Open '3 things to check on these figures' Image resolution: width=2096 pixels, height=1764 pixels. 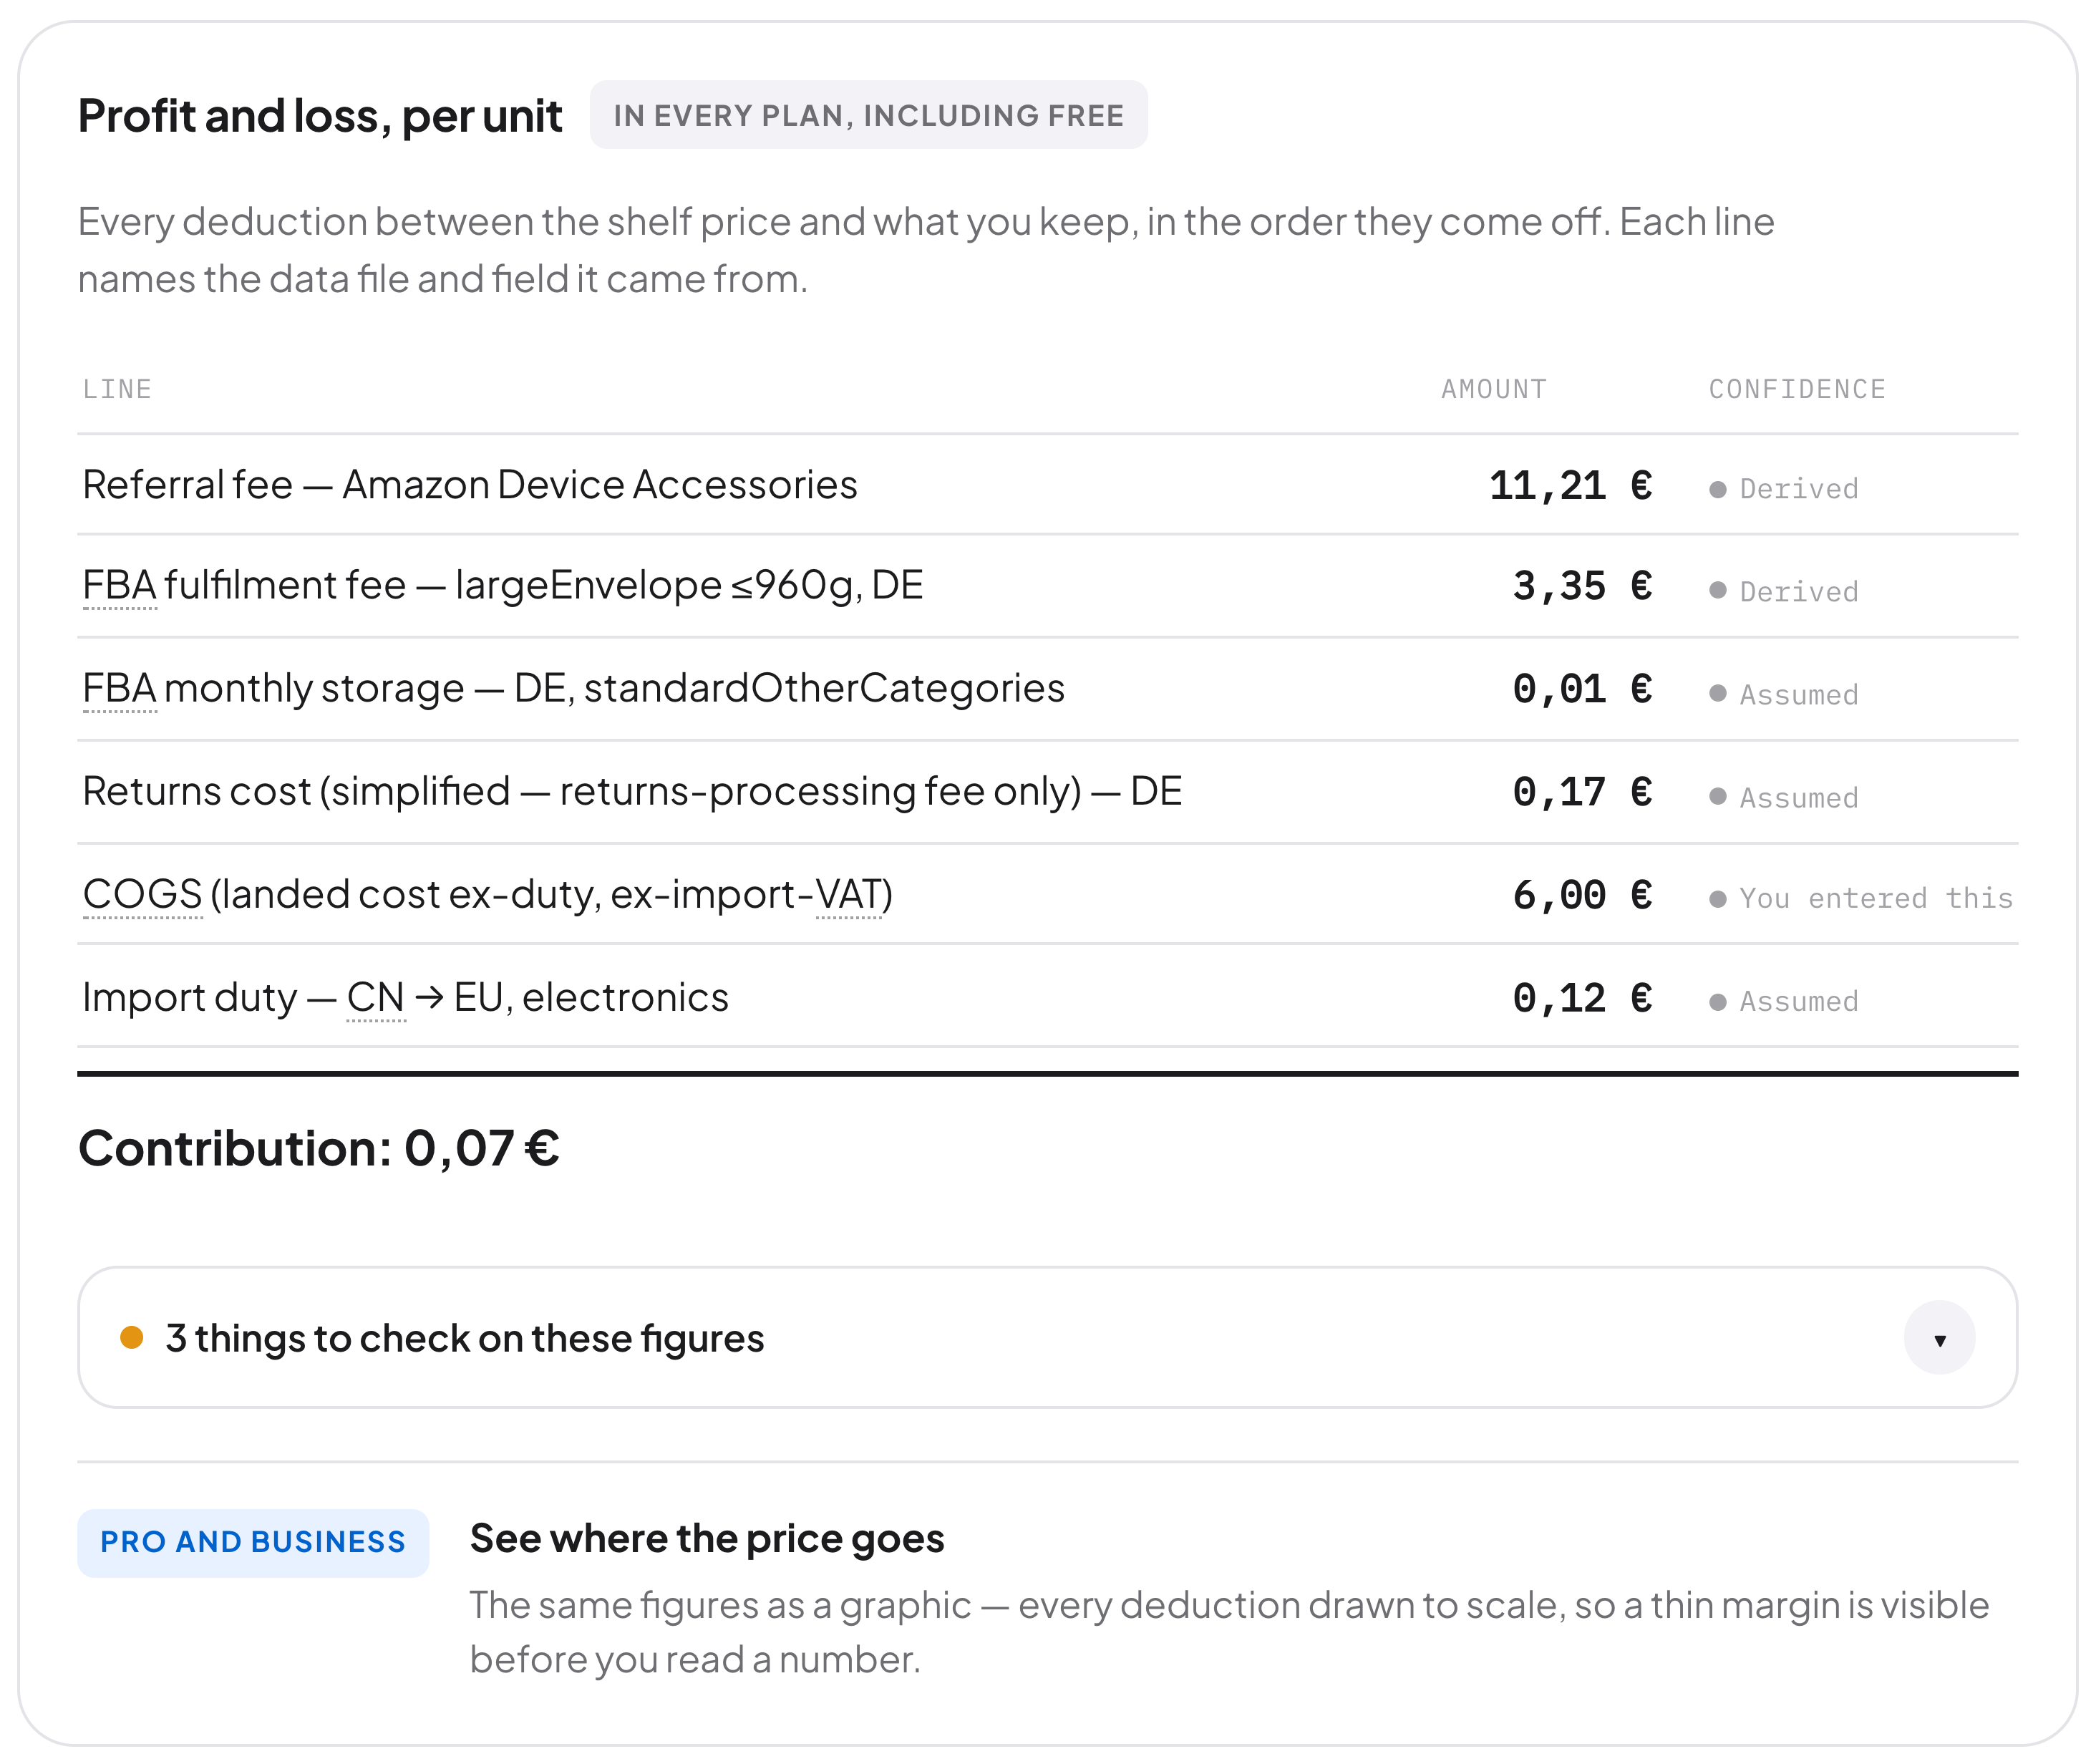click(x=1047, y=1338)
